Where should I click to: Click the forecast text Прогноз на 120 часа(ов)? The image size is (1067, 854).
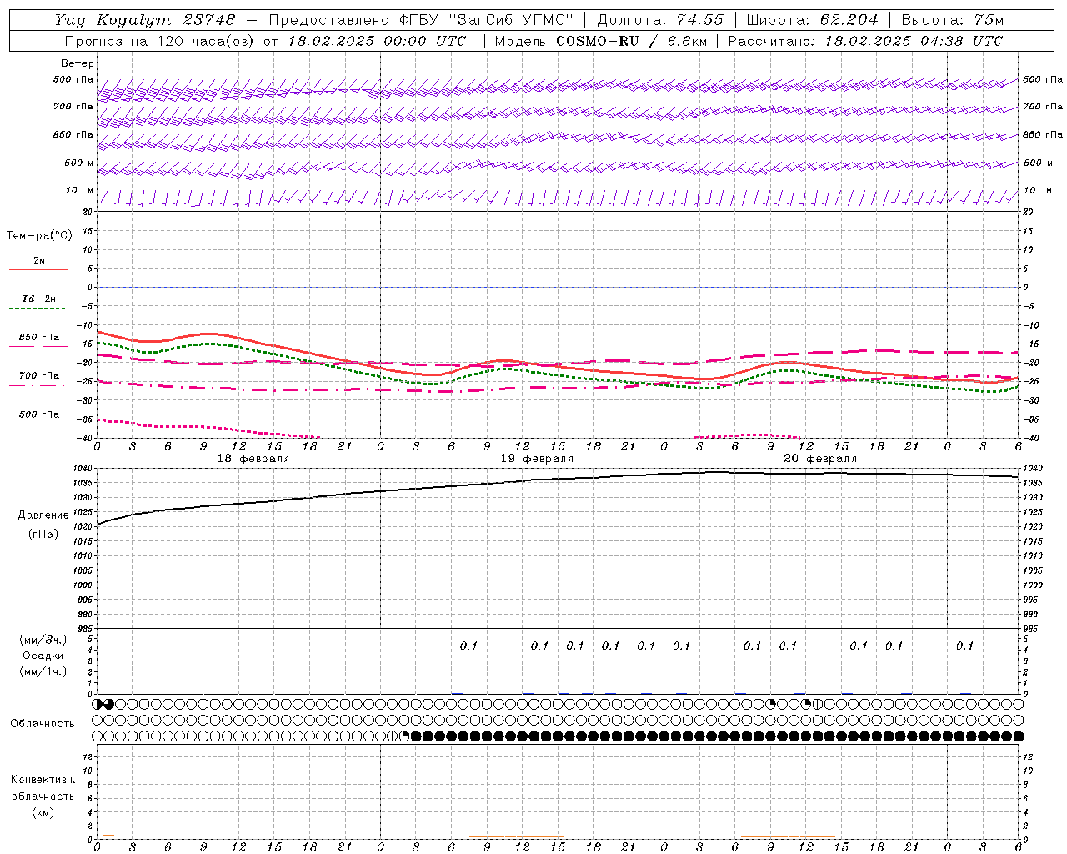click(161, 41)
